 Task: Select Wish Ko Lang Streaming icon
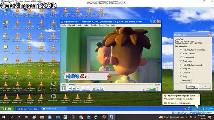click(x=89, y=12)
